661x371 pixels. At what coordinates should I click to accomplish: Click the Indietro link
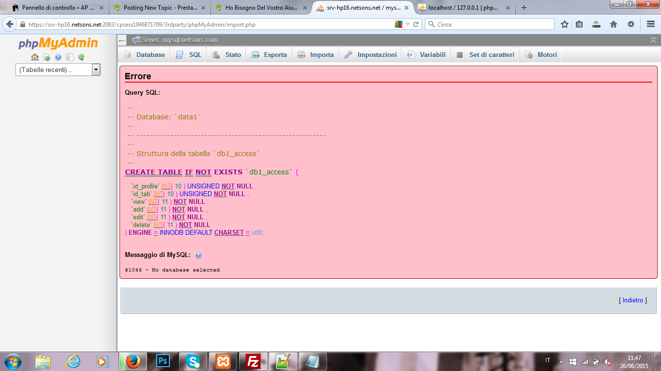click(x=633, y=300)
